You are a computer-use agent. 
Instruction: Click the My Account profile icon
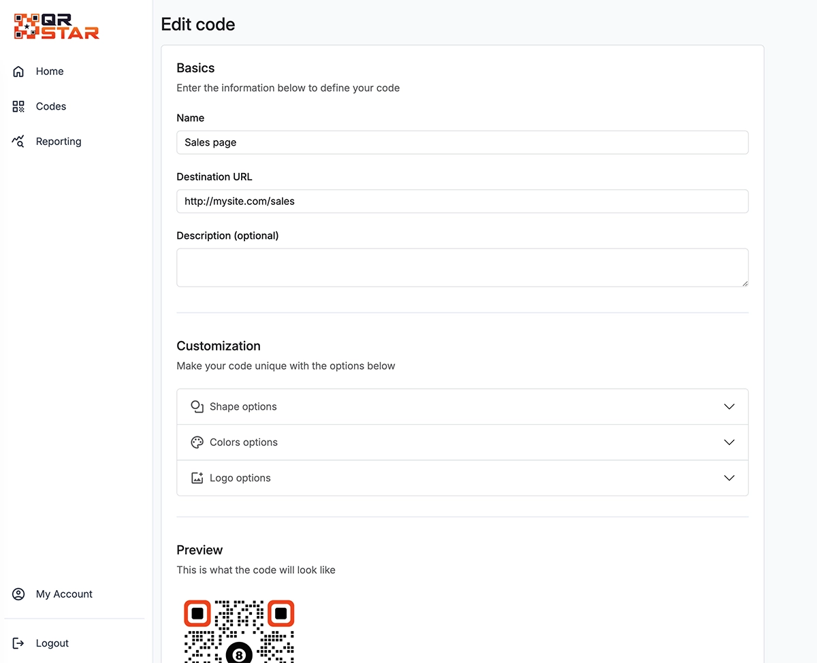tap(18, 594)
